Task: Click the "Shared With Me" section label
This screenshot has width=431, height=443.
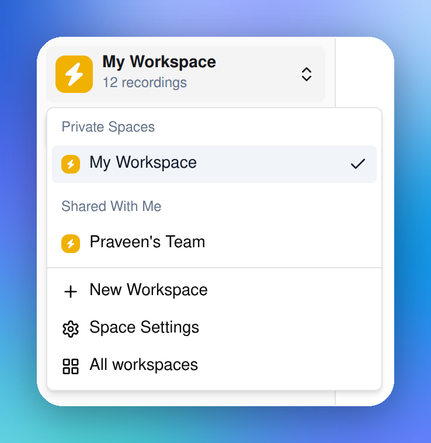Action: click(112, 206)
